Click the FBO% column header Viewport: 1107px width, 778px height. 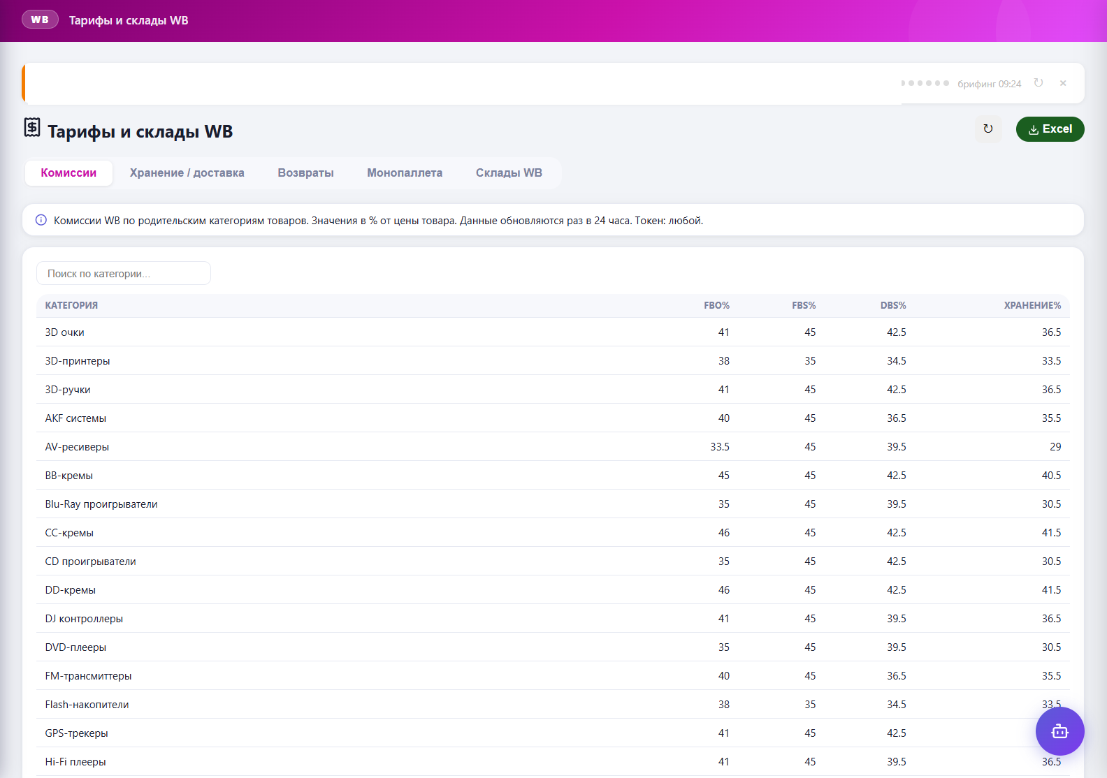pyautogui.click(x=716, y=306)
